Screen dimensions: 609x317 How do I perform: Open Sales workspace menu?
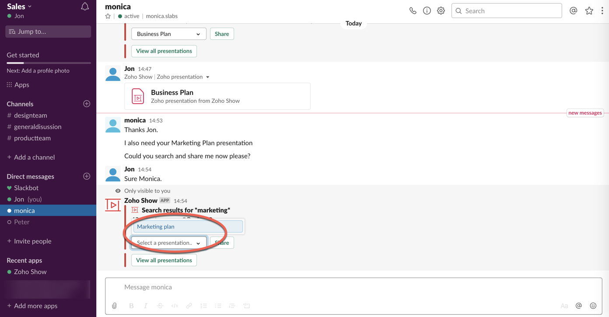(19, 6)
